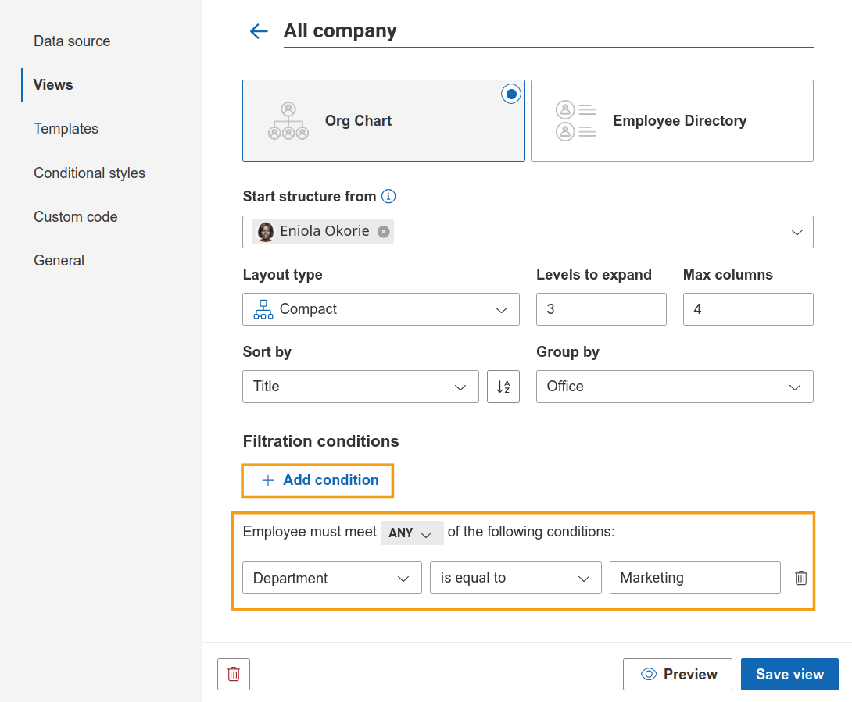
Task: Go to Templates in the sidebar
Action: pyautogui.click(x=66, y=129)
